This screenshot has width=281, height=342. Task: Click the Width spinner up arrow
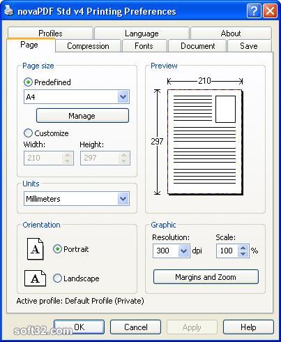tap(68, 155)
